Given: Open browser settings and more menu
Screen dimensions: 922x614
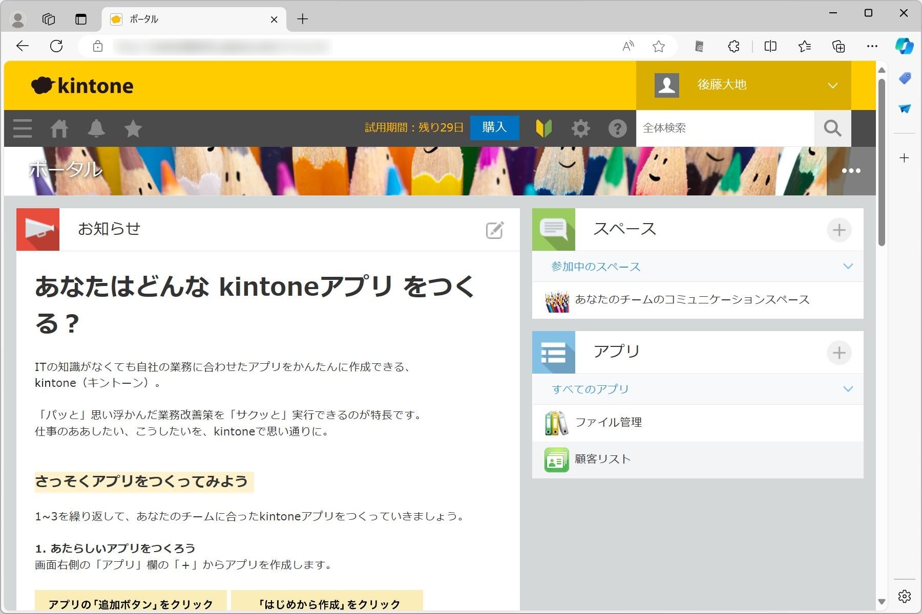Looking at the screenshot, I should point(872,47).
